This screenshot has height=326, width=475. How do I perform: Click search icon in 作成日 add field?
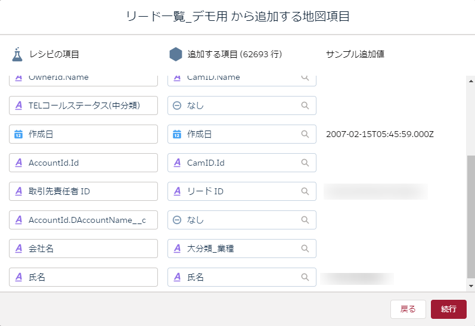click(305, 134)
